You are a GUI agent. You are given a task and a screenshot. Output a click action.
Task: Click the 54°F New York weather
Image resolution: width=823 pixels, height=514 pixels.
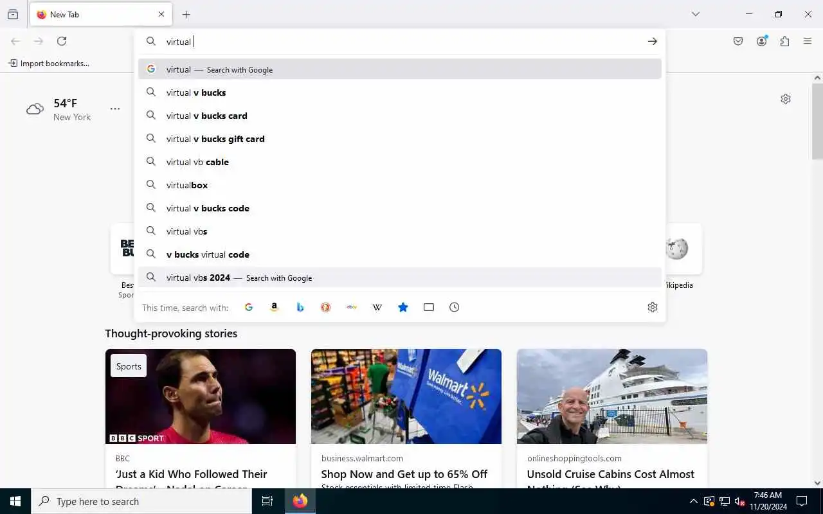pyautogui.click(x=59, y=109)
